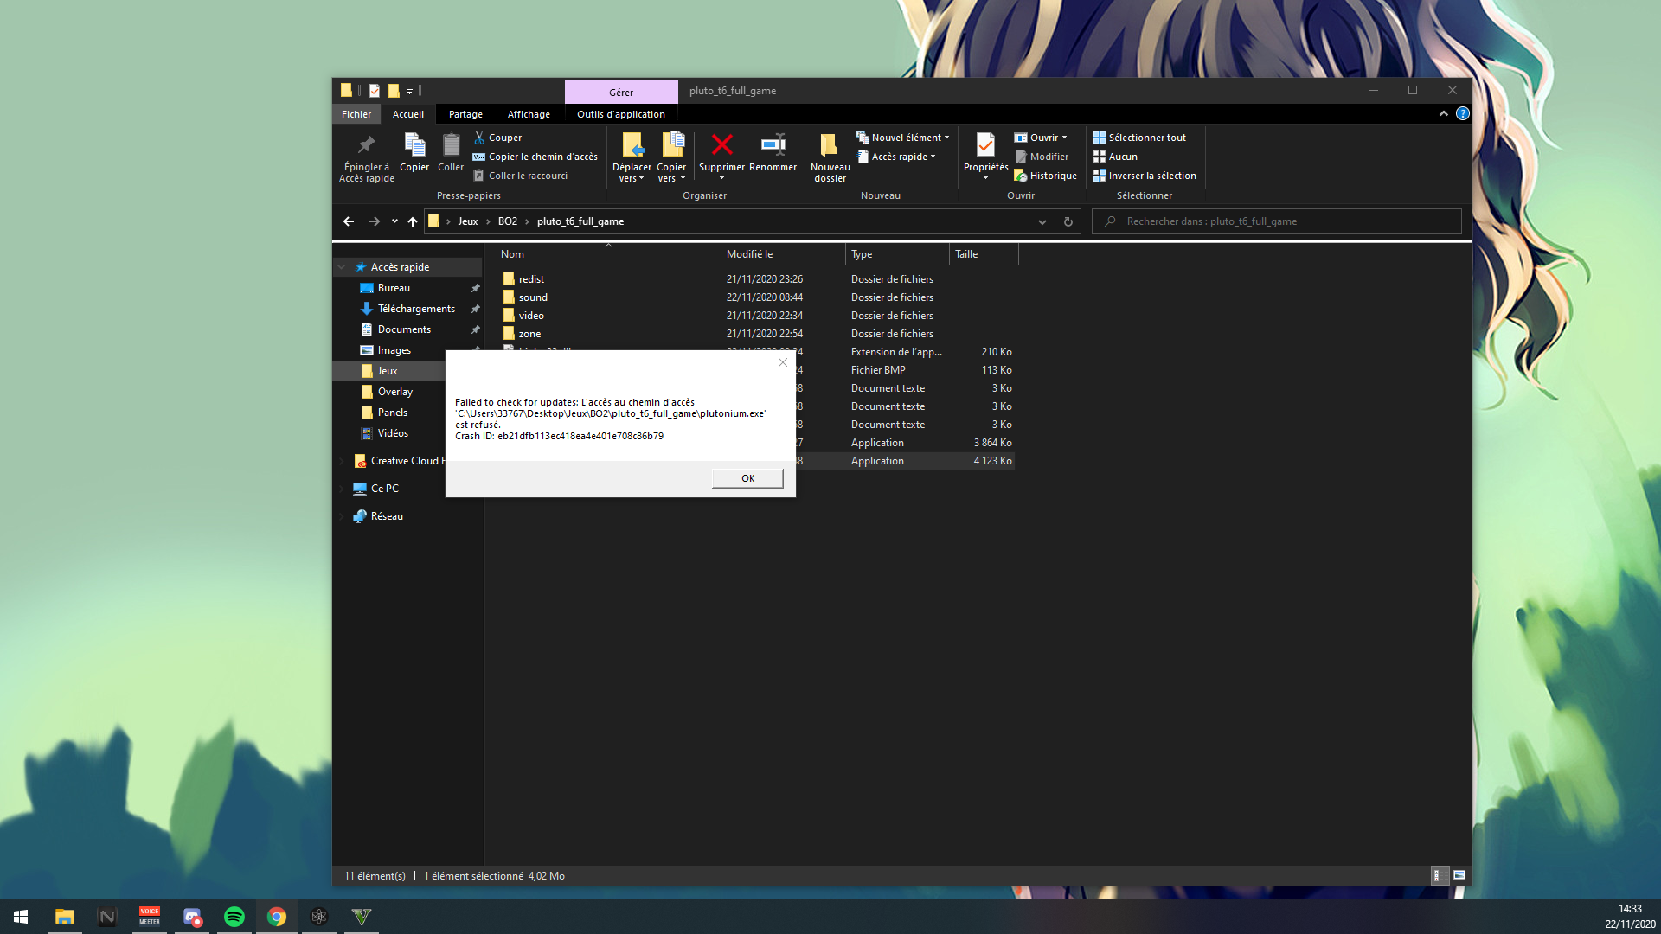Viewport: 1661px width, 934px height.
Task: Click Jeux in the address breadcrumb
Action: click(x=468, y=221)
